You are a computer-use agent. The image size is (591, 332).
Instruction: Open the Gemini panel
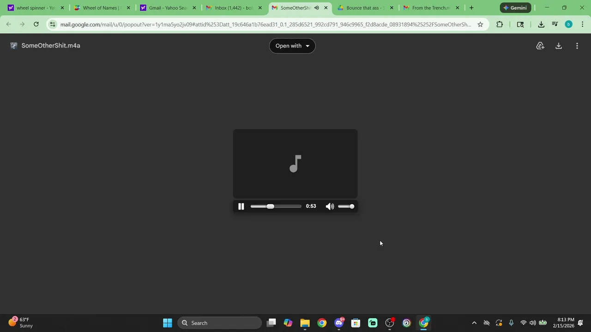click(515, 8)
